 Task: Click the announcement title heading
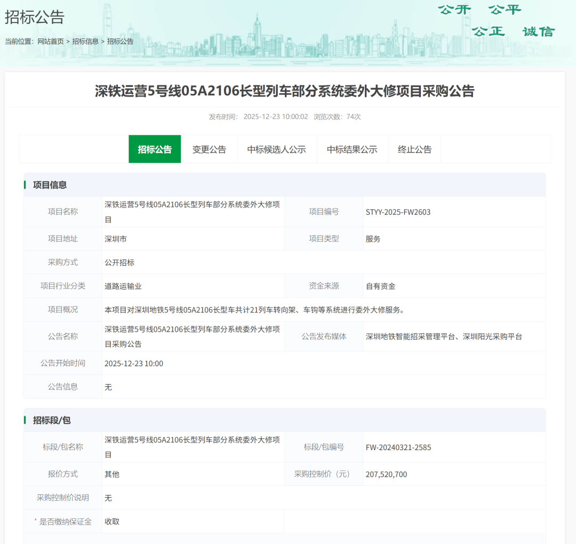point(285,91)
